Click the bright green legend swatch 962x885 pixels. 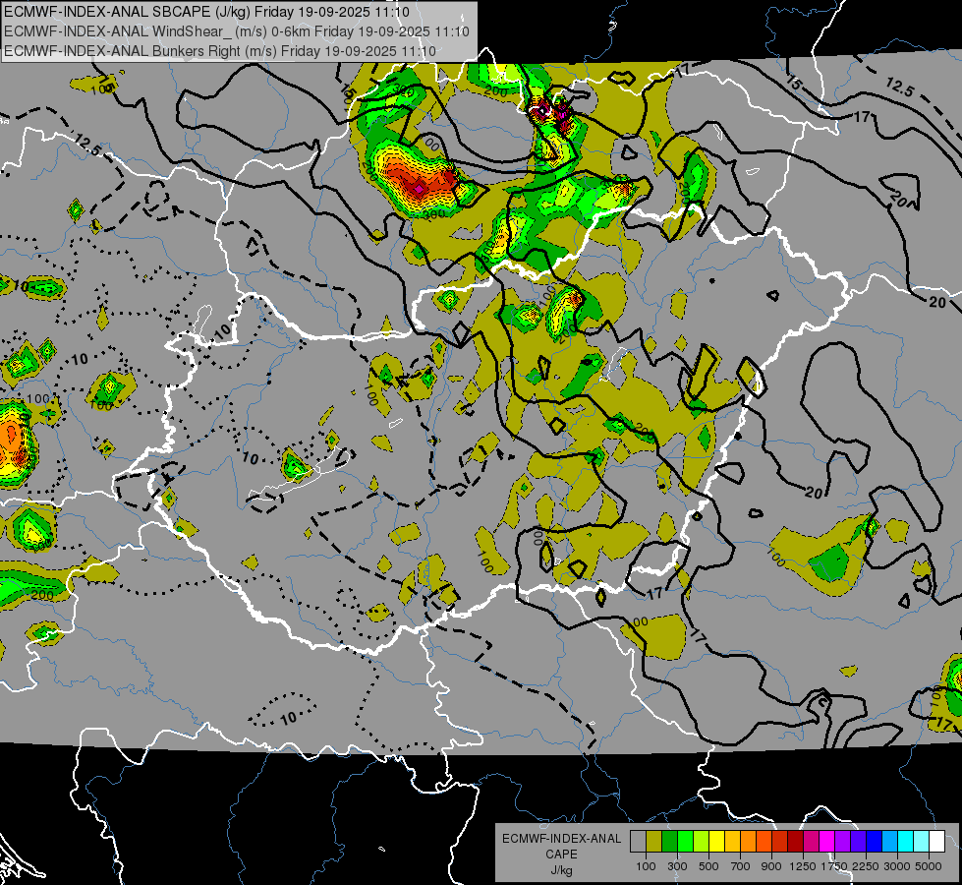coord(685,842)
